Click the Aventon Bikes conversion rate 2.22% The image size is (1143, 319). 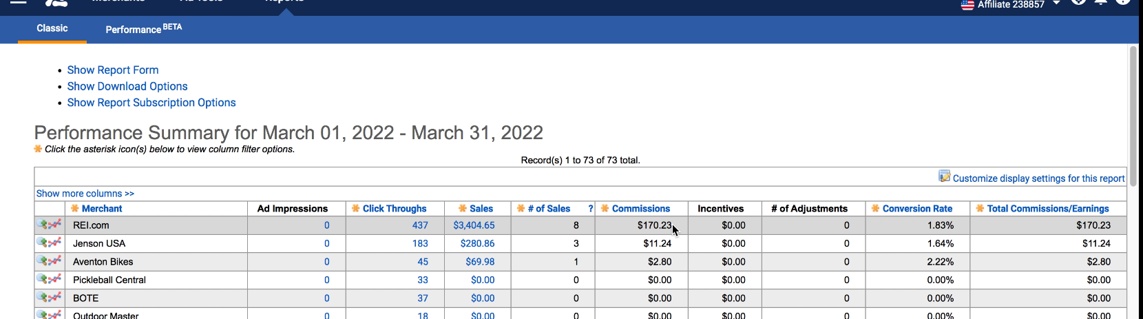click(x=941, y=262)
